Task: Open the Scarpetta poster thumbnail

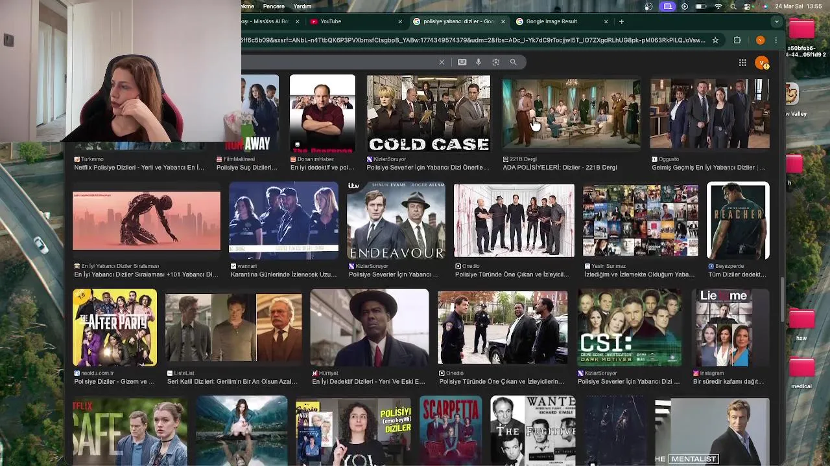Action: click(451, 430)
